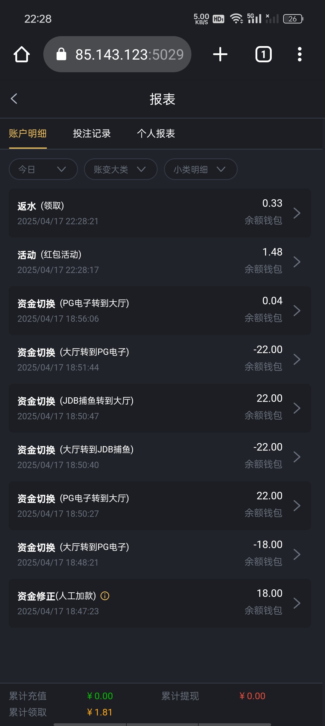
Task: Expand arrow for the -18.00 大厅转到PG电子 entry
Action: click(297, 554)
